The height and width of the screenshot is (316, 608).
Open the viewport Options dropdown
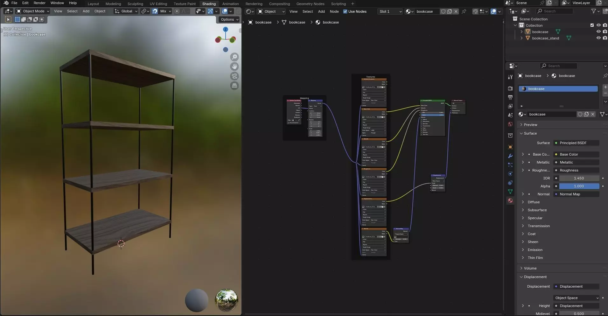coord(230,19)
